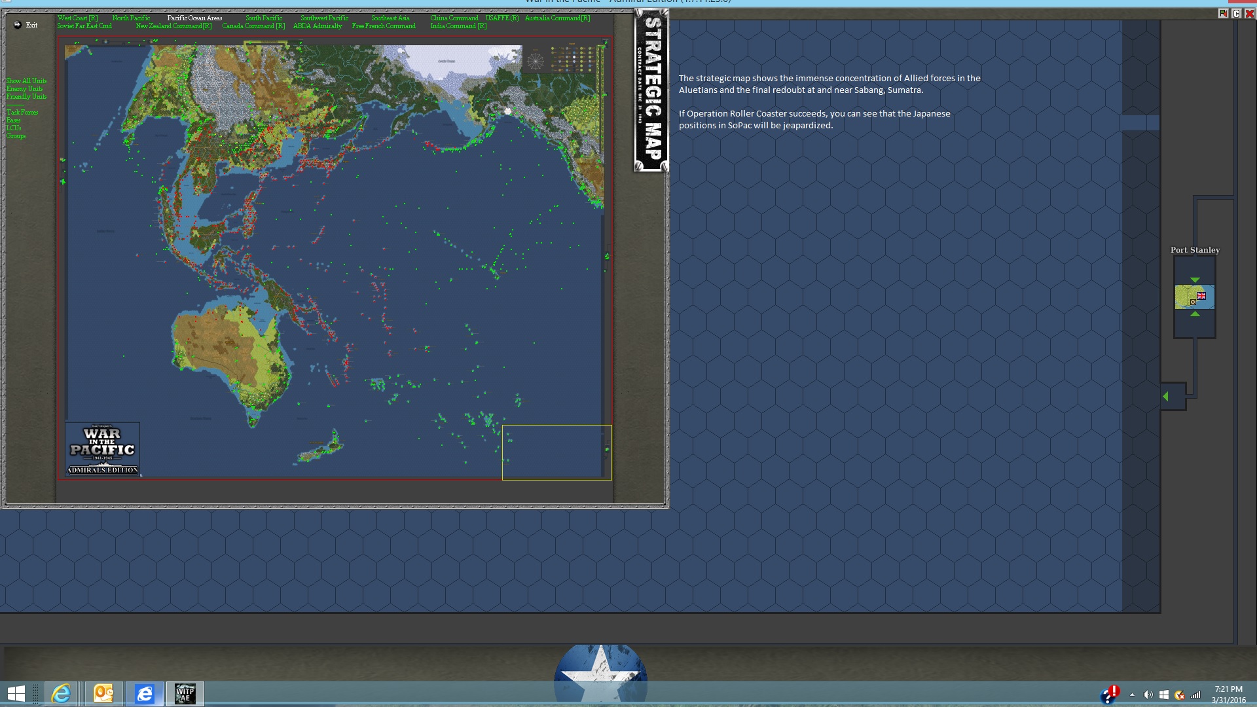Click the Windows flag tray icon
Viewport: 1257px width, 707px height.
coord(1163,695)
